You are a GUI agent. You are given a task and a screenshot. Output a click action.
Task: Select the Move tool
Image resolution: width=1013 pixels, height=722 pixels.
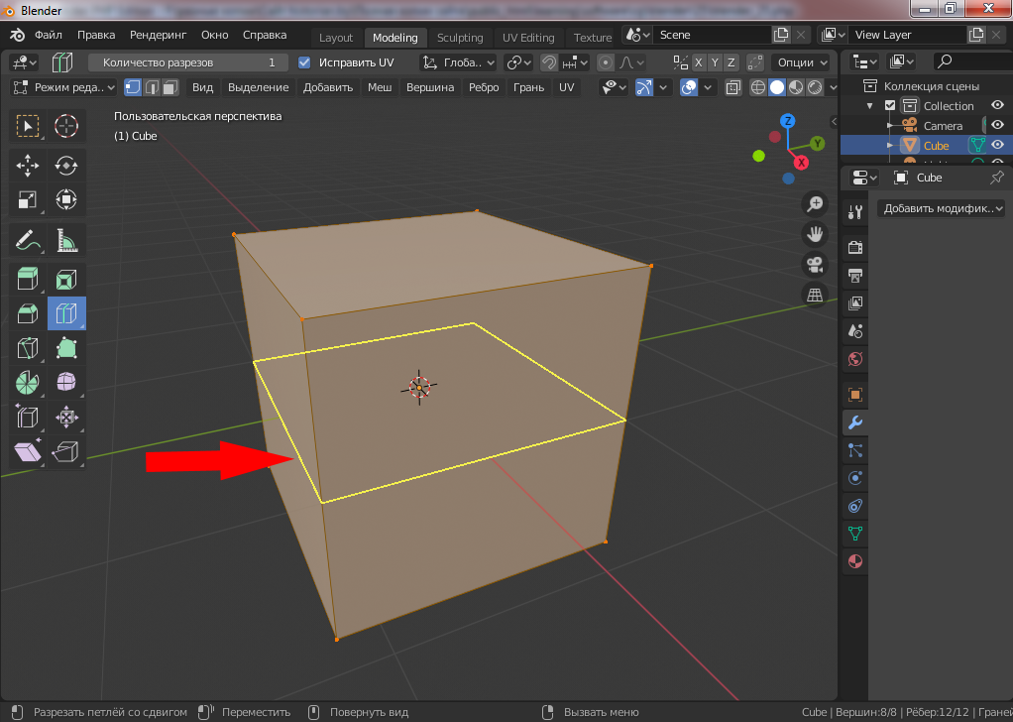click(27, 166)
